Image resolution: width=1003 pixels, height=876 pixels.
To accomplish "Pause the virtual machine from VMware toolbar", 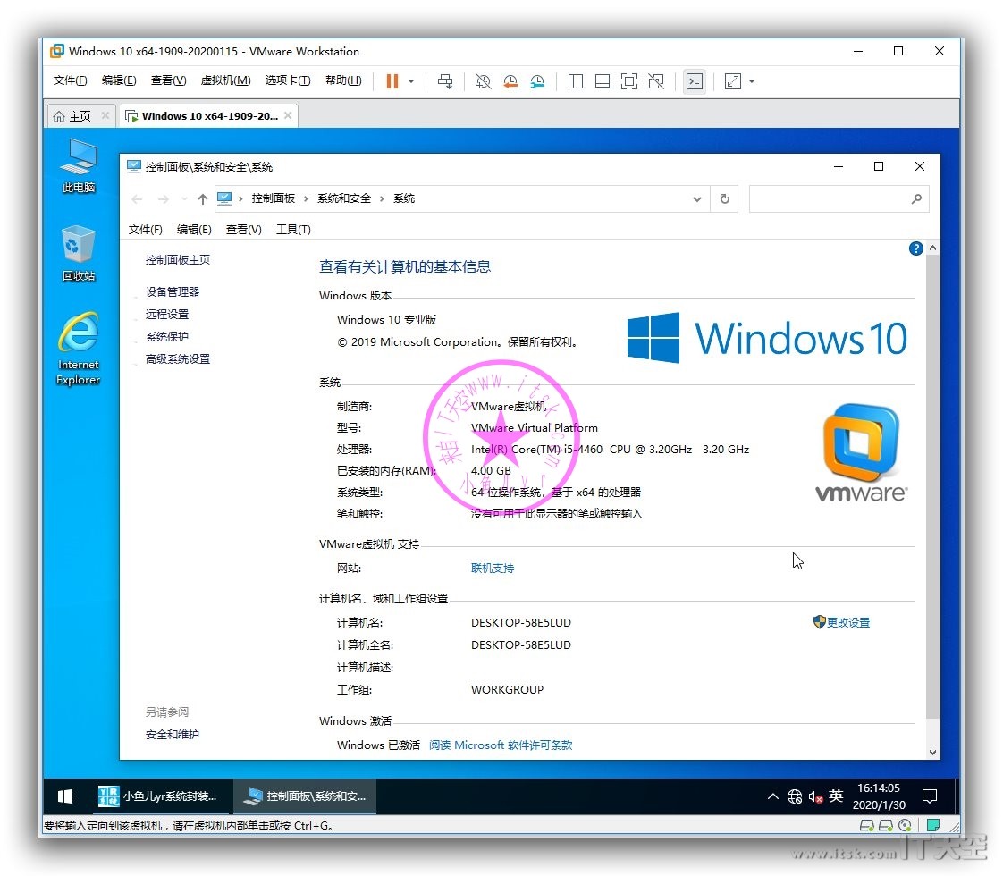I will pyautogui.click(x=392, y=81).
